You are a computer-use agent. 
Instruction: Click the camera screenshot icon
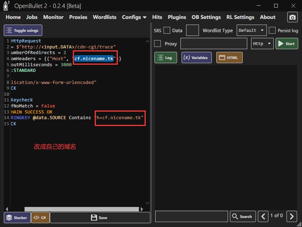(292, 17)
